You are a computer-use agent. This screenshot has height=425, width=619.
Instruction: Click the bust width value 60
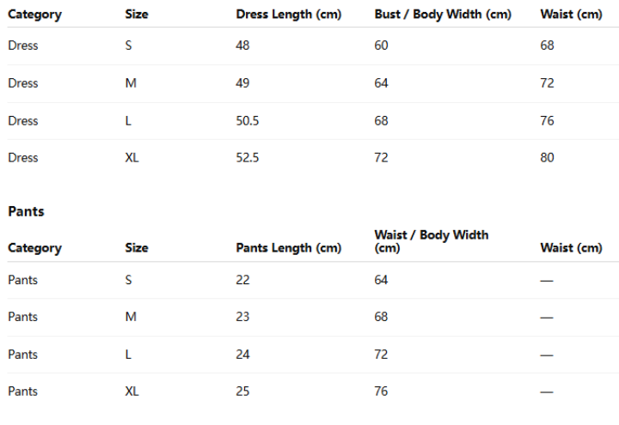click(381, 46)
